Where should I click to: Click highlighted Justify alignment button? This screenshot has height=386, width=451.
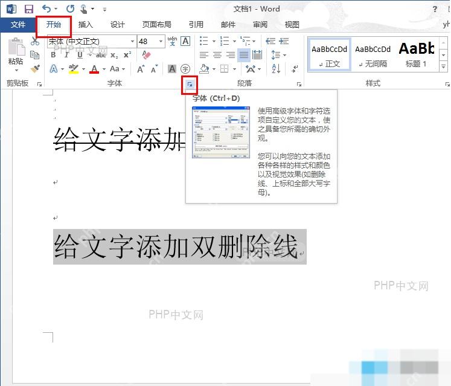(x=244, y=55)
